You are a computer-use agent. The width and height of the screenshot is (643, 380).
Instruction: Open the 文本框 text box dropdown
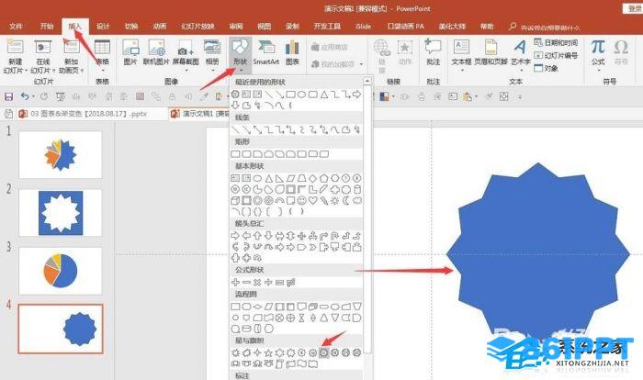[461, 55]
